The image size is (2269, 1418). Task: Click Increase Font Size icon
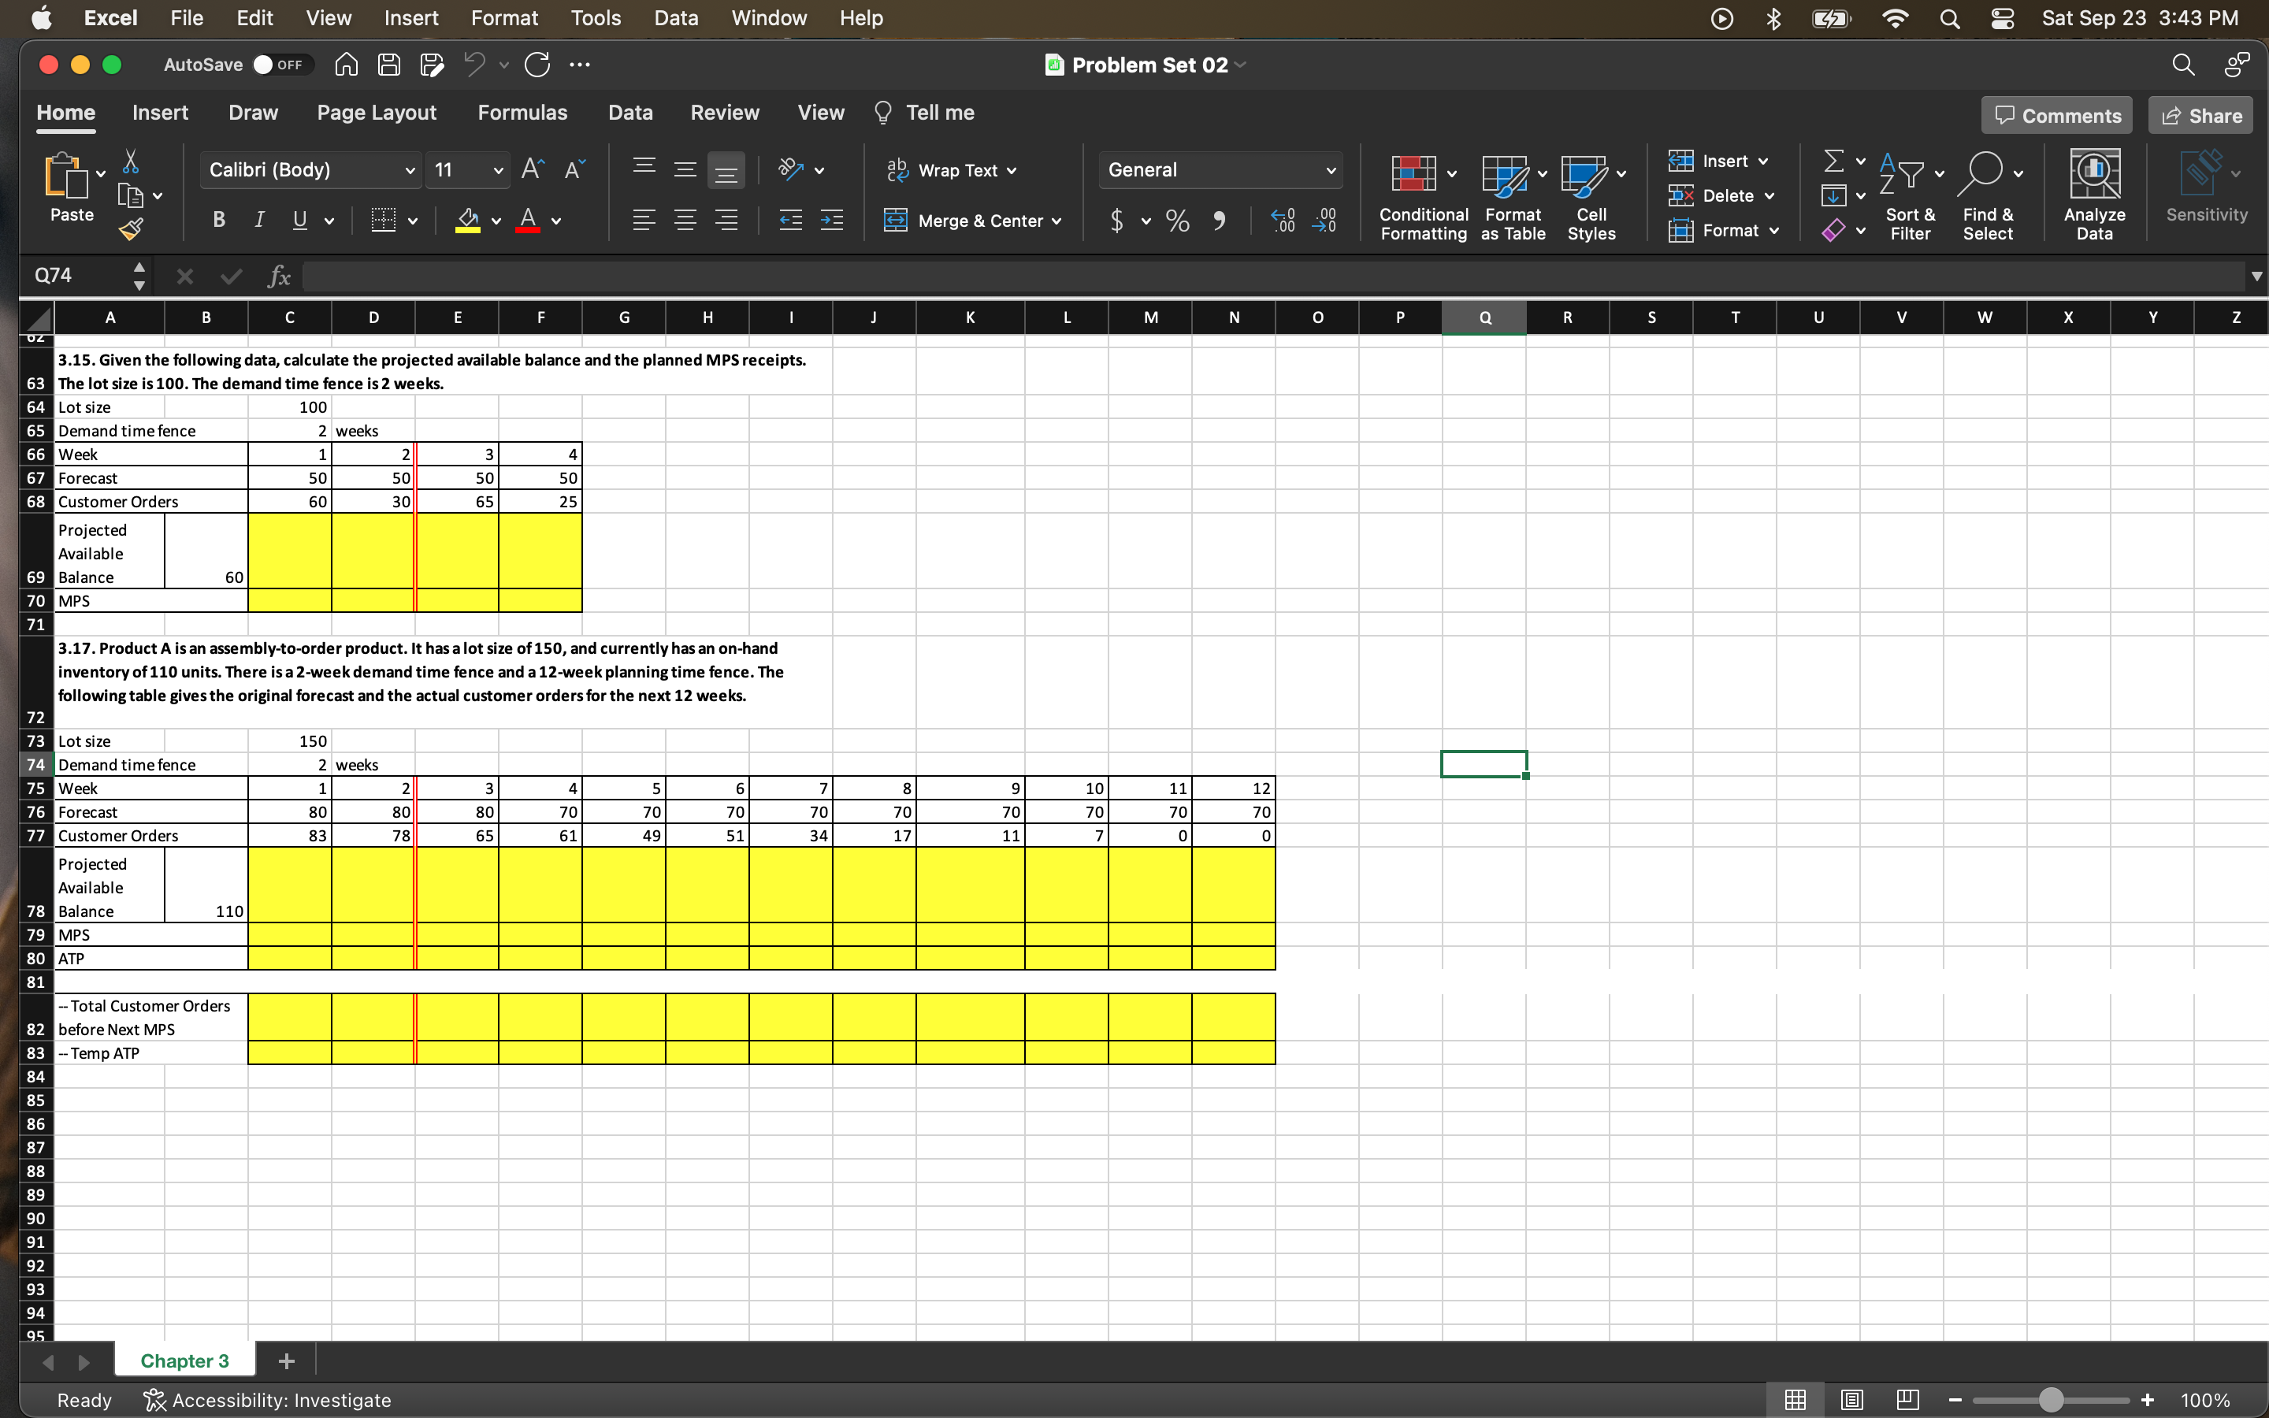tap(532, 169)
